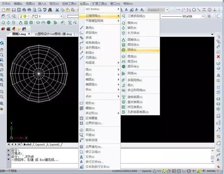Click the red X delete icon on right toolbar
The image size is (224, 174).
click(x=218, y=56)
